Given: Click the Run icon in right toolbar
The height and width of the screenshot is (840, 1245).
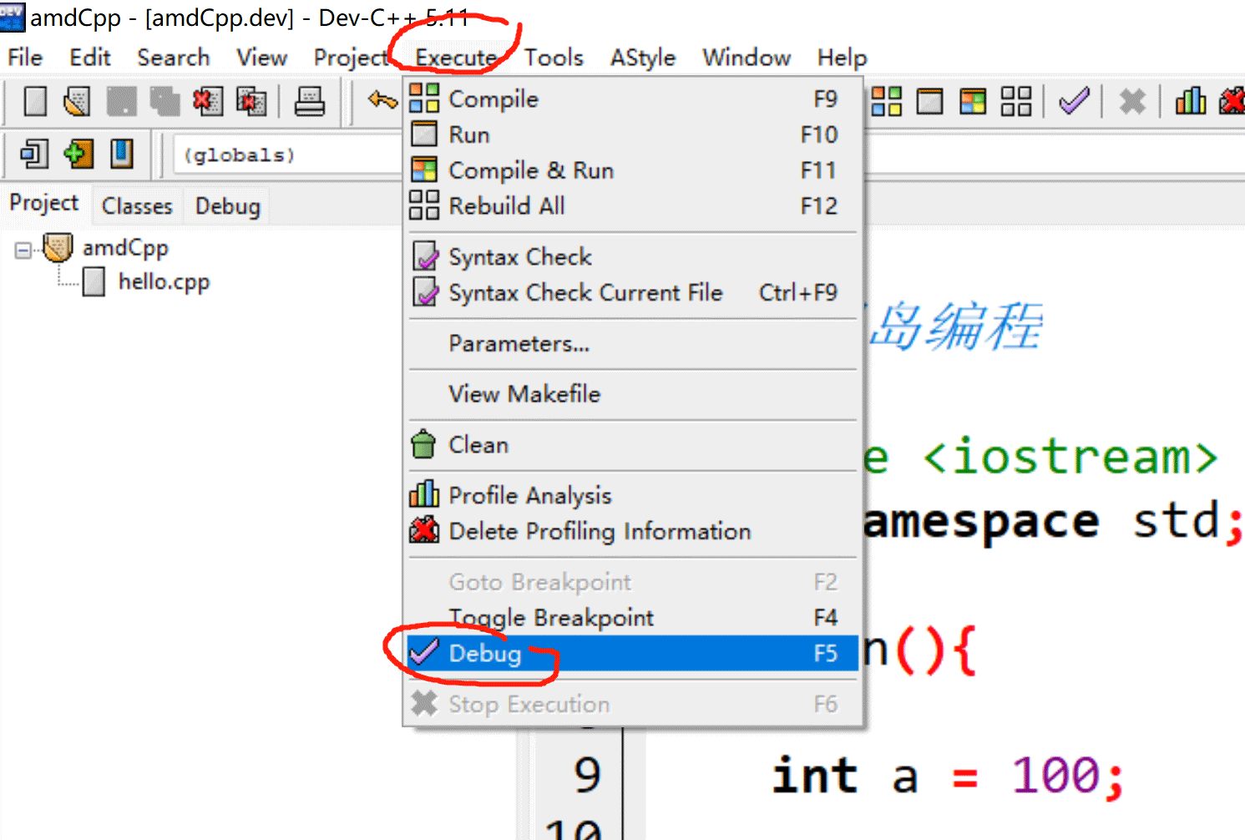Looking at the screenshot, I should (930, 102).
